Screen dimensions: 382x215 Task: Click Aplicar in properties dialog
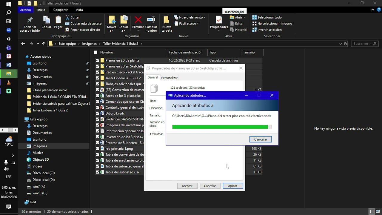pos(233,186)
